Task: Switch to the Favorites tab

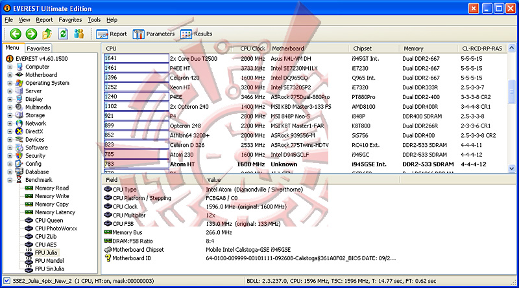Action: (38, 49)
